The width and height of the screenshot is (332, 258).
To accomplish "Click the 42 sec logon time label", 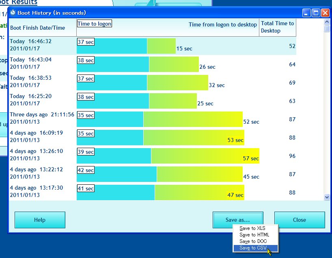I will pos(86,170).
